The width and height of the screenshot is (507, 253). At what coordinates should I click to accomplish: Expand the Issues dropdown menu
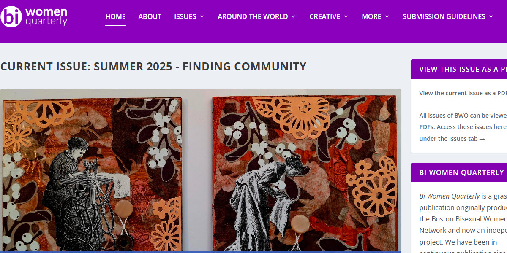click(x=189, y=16)
